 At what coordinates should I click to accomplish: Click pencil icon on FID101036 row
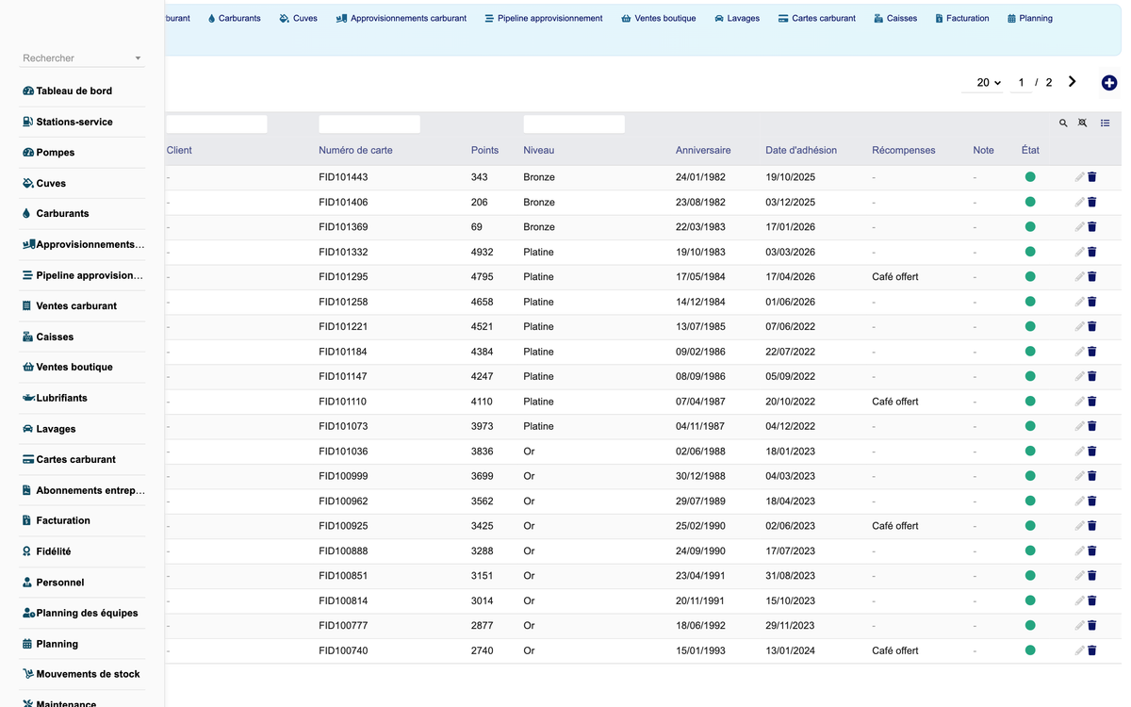coord(1079,452)
